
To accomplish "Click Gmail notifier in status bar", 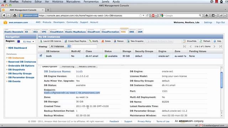I will tap(212, 126).
